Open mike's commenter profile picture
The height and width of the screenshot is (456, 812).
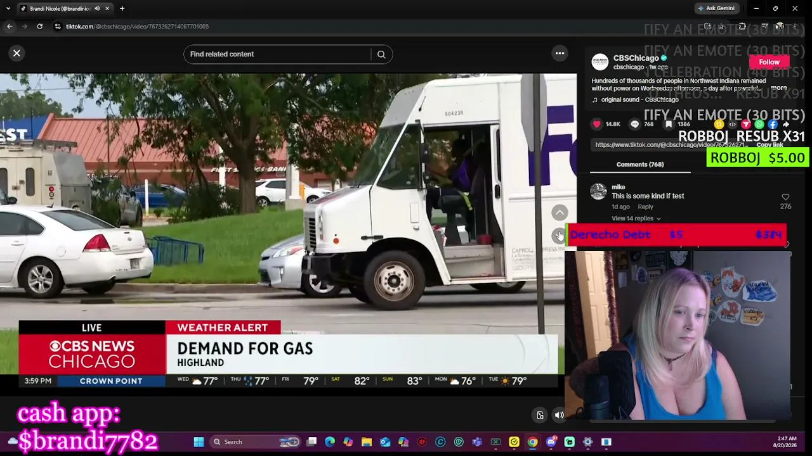tap(598, 191)
